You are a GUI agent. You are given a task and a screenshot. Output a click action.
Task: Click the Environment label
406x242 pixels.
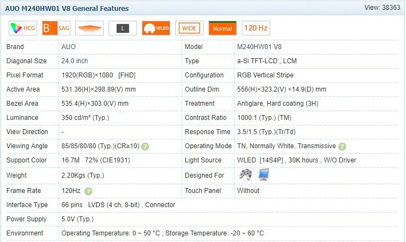[x=25, y=233]
